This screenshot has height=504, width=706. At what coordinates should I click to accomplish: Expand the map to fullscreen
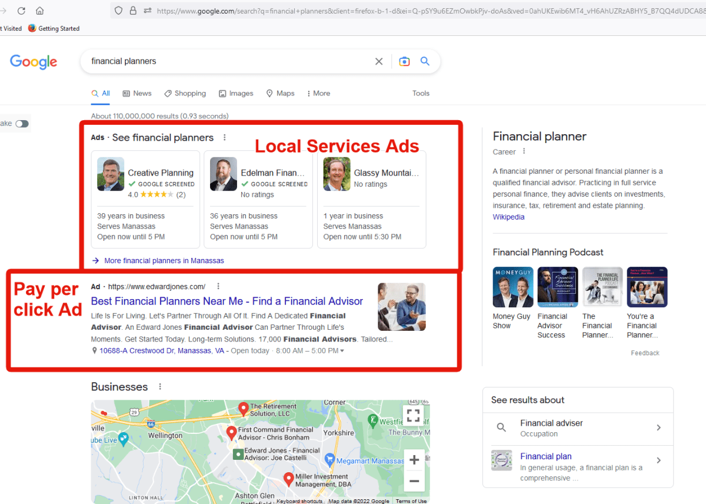(414, 416)
